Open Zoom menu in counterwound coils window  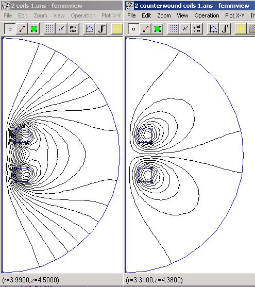(x=164, y=15)
